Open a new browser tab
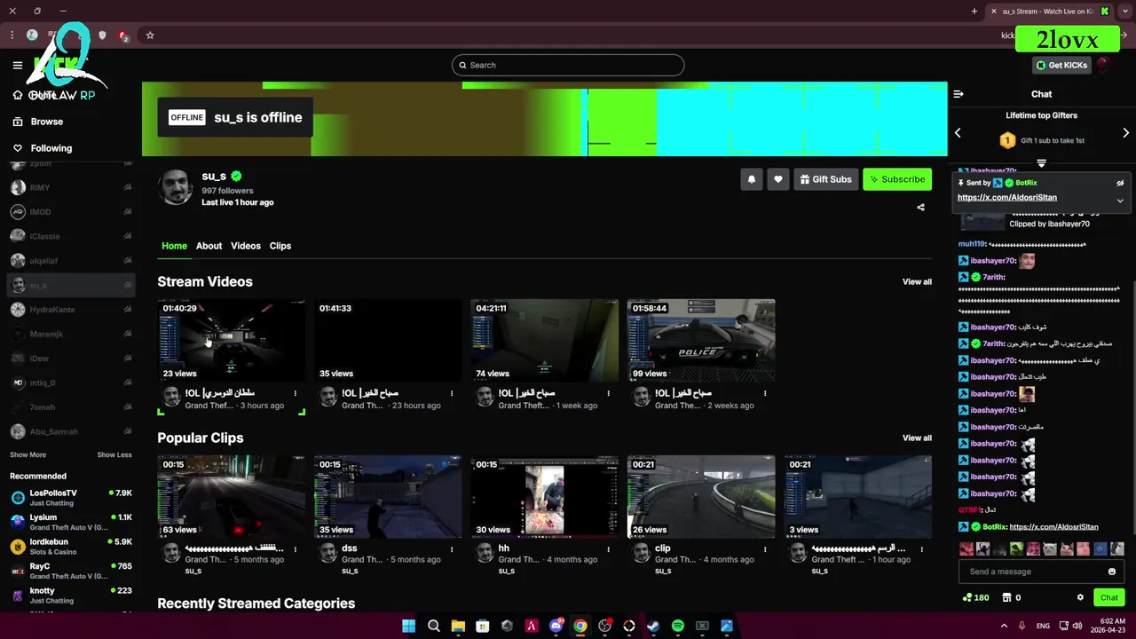Viewport: 1136px width, 639px height. [974, 11]
